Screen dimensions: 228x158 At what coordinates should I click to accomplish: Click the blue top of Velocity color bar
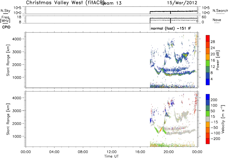point(208,97)
